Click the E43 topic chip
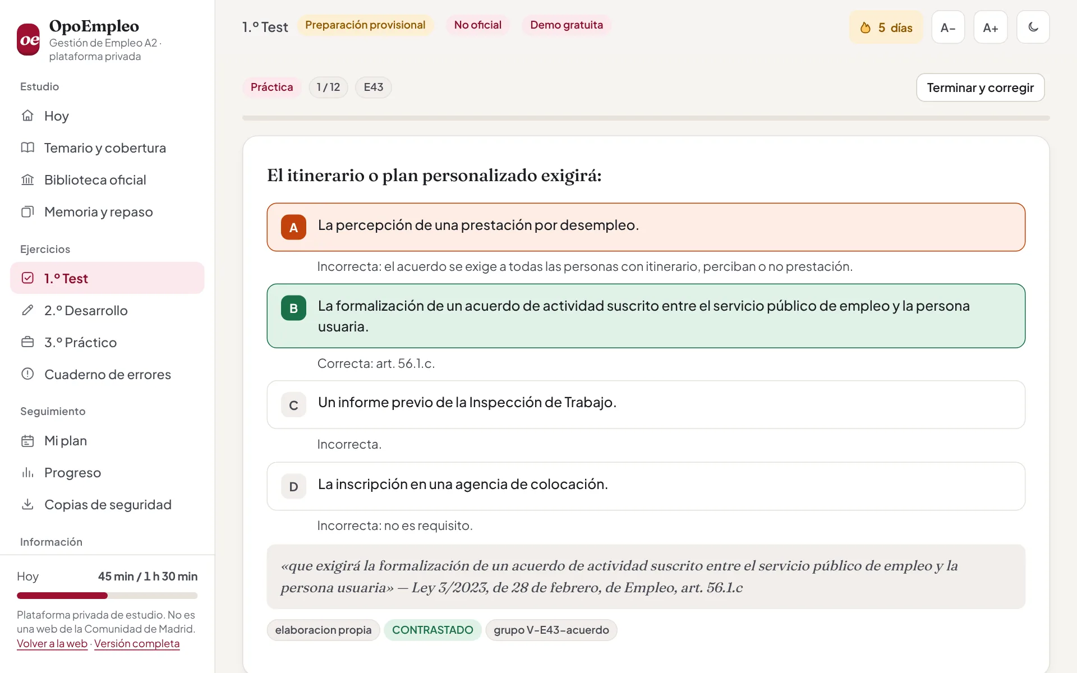Viewport: 1077px width, 673px height. point(374,87)
